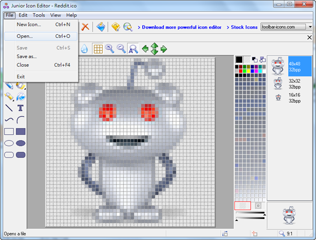This screenshot has width=316, height=240.
Task: Click the Stock Icons link
Action: (x=244, y=27)
